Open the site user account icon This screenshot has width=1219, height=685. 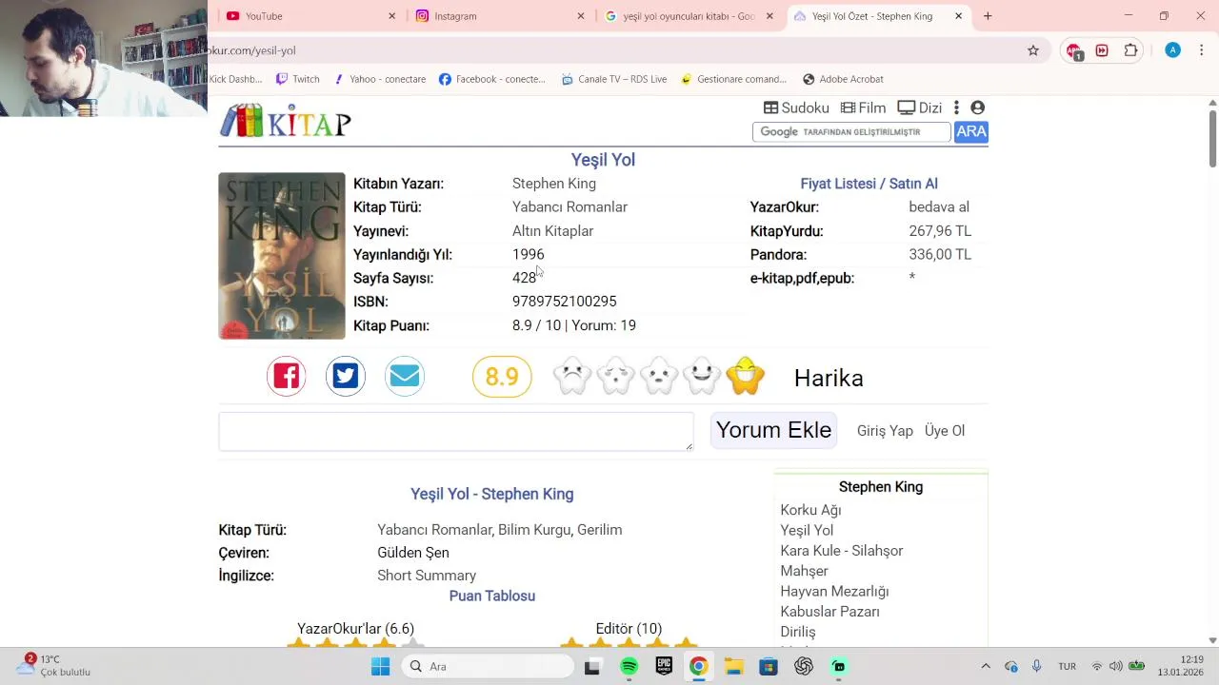977,108
